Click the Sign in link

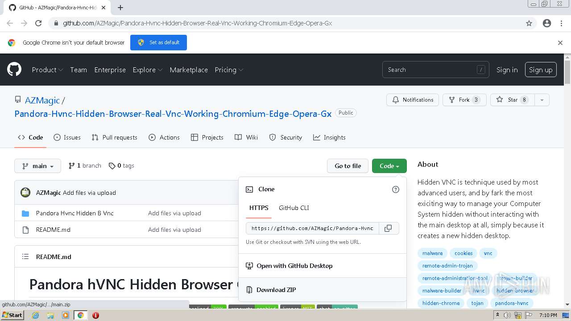pyautogui.click(x=507, y=70)
